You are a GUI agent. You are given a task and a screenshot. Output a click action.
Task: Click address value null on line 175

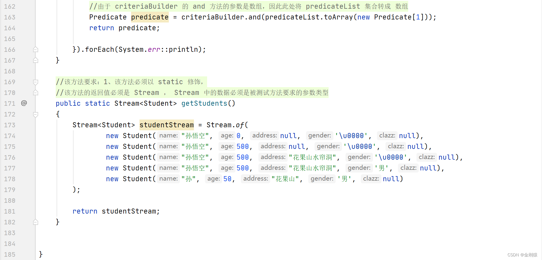click(297, 146)
